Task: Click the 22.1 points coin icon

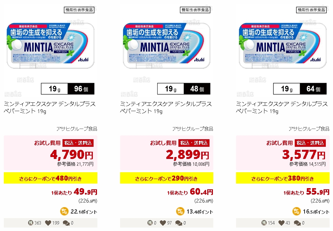Action: click(x=64, y=211)
